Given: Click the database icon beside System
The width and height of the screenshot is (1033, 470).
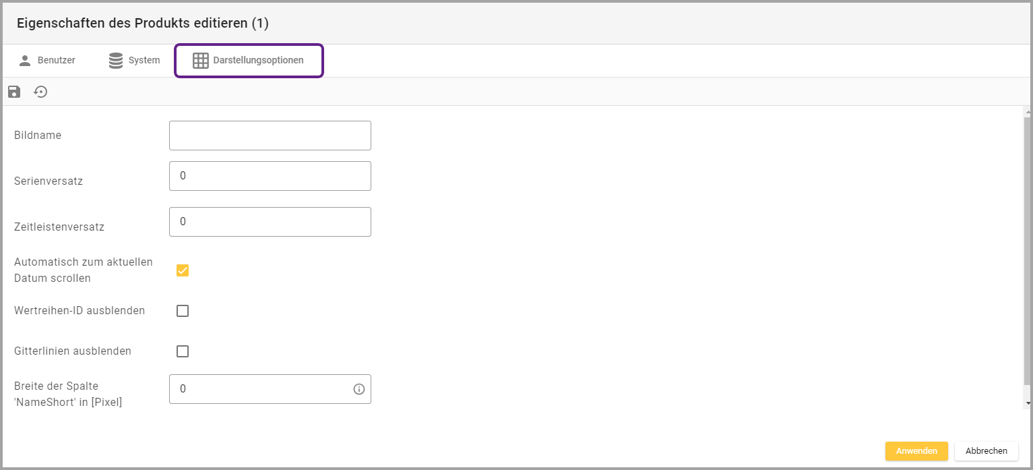Looking at the screenshot, I should pos(116,61).
